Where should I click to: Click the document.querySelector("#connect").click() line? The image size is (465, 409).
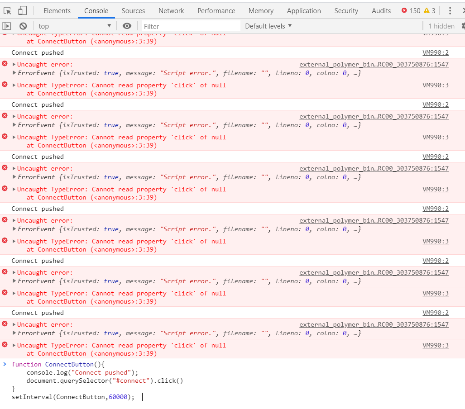point(105,380)
